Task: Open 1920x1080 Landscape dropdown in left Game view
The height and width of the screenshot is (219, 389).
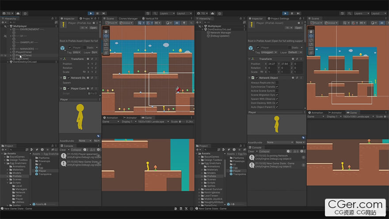Action: (153, 122)
